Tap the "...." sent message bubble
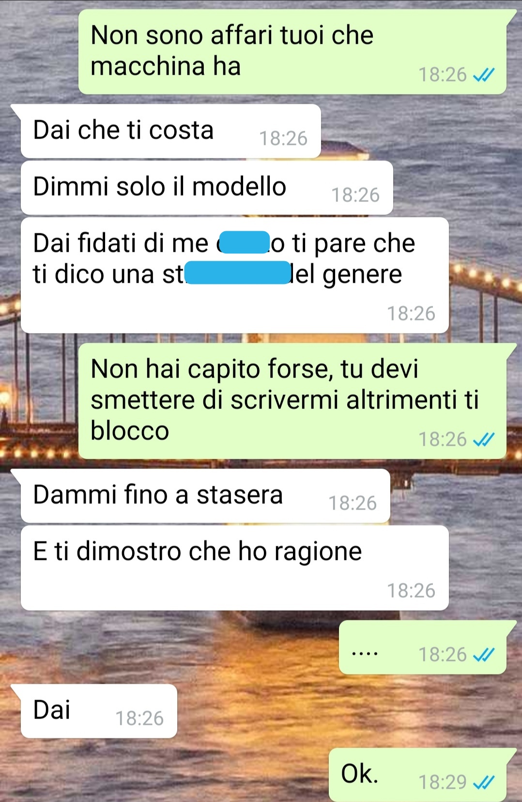The height and width of the screenshot is (802, 522). click(x=423, y=647)
